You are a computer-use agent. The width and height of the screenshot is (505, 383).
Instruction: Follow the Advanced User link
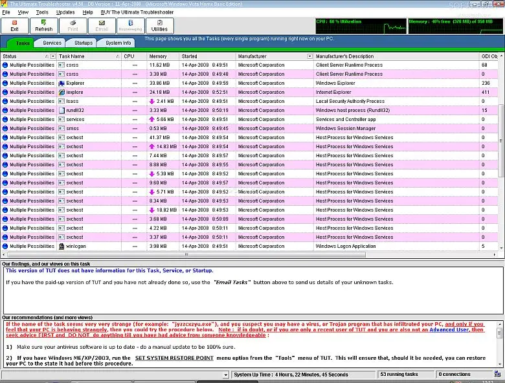click(x=449, y=329)
